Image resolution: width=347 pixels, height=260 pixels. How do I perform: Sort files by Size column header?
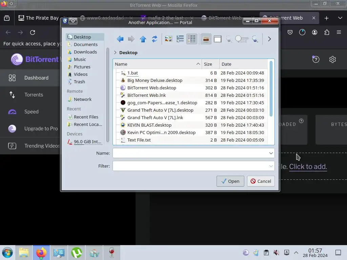coord(210,64)
